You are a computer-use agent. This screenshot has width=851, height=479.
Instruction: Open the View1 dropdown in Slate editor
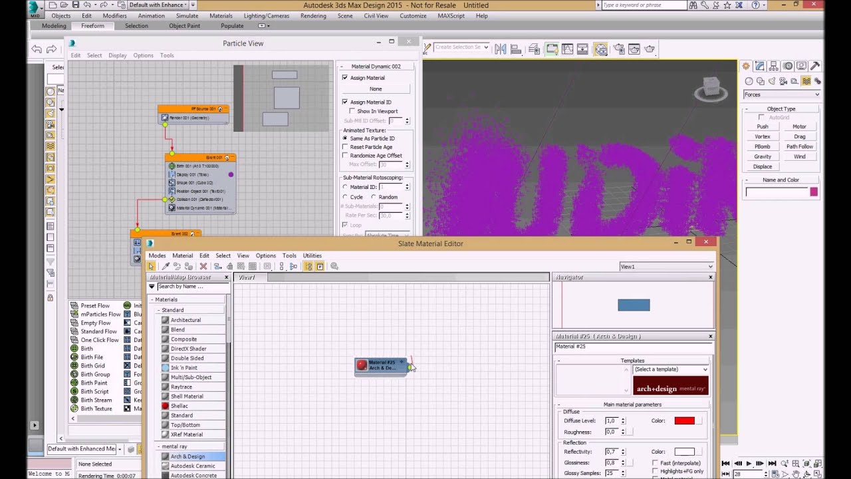pyautogui.click(x=666, y=267)
